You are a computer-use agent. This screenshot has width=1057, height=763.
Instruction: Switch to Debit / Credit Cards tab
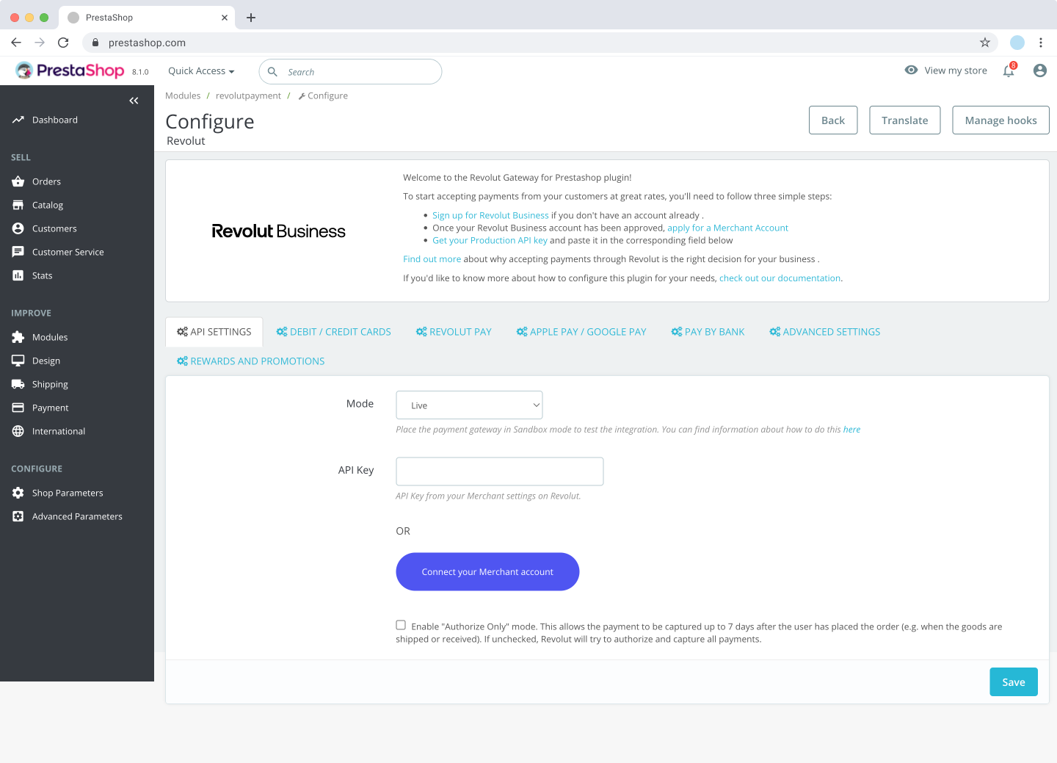(334, 332)
